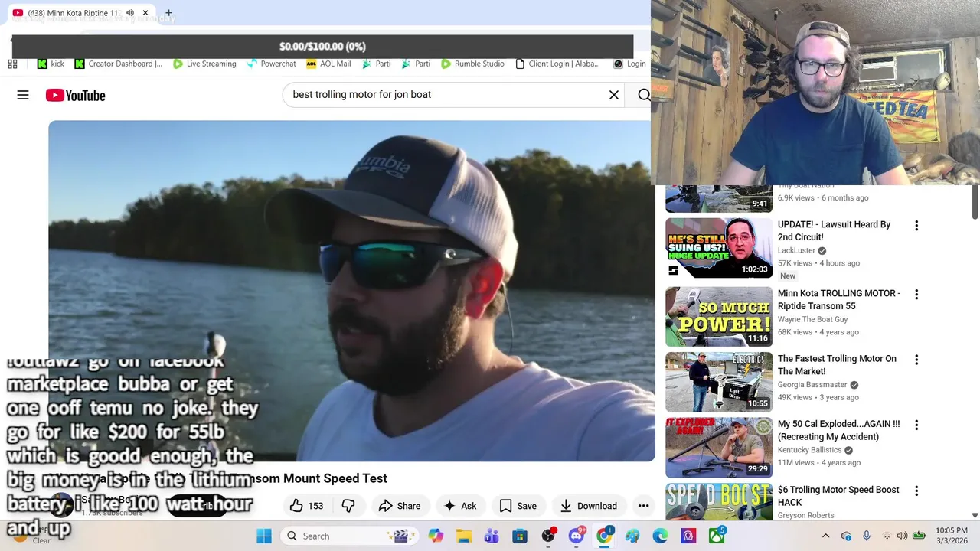Open options for Minn Kota Riptide Transom 55

pyautogui.click(x=916, y=295)
